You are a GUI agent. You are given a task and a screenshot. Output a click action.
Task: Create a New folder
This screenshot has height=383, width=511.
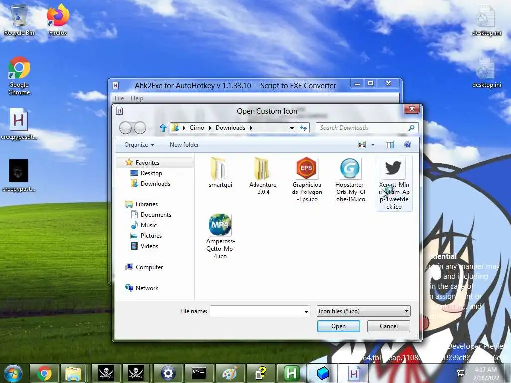click(x=184, y=145)
